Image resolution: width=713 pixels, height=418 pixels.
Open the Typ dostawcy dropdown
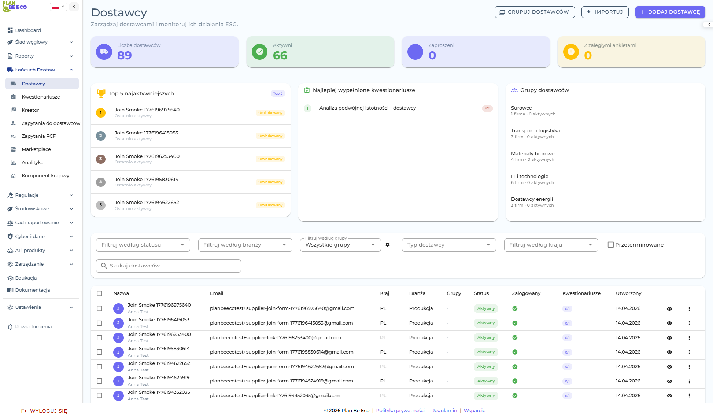(448, 245)
